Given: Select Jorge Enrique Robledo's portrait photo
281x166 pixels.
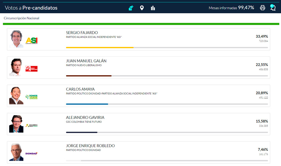Looking at the screenshot, I should coord(16,152).
